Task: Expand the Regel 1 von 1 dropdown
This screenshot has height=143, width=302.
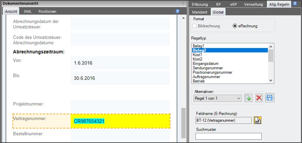Action: coord(239,98)
